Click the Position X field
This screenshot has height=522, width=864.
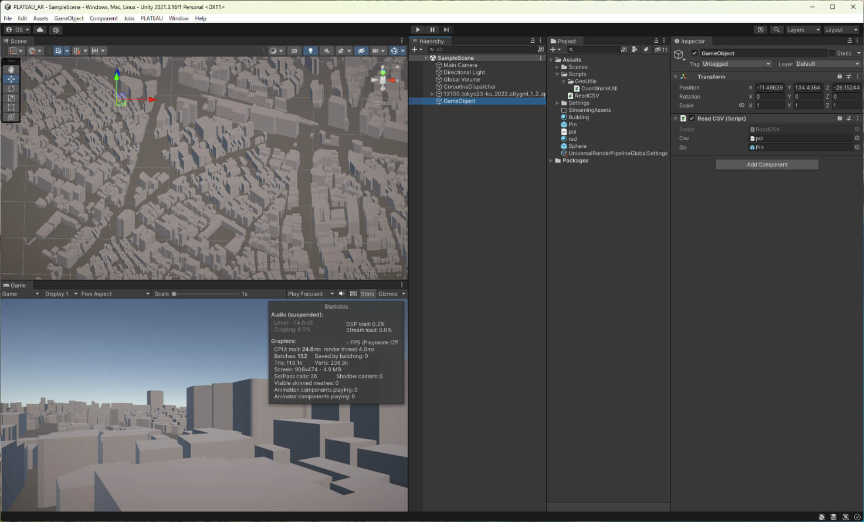(769, 87)
